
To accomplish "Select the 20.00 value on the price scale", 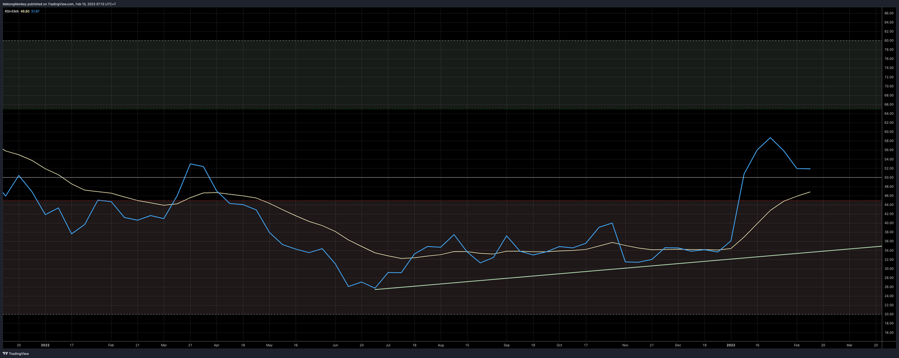I will [x=889, y=314].
